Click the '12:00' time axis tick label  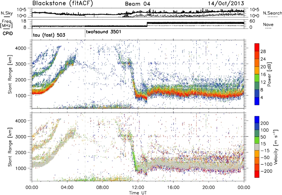(x=138, y=188)
